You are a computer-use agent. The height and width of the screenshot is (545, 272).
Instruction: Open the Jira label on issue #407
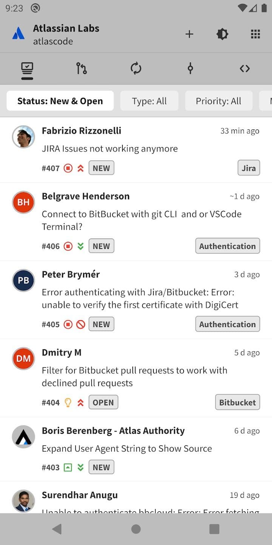pyautogui.click(x=249, y=168)
